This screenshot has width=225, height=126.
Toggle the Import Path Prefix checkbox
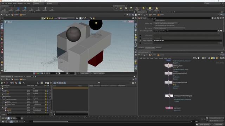click(140, 41)
